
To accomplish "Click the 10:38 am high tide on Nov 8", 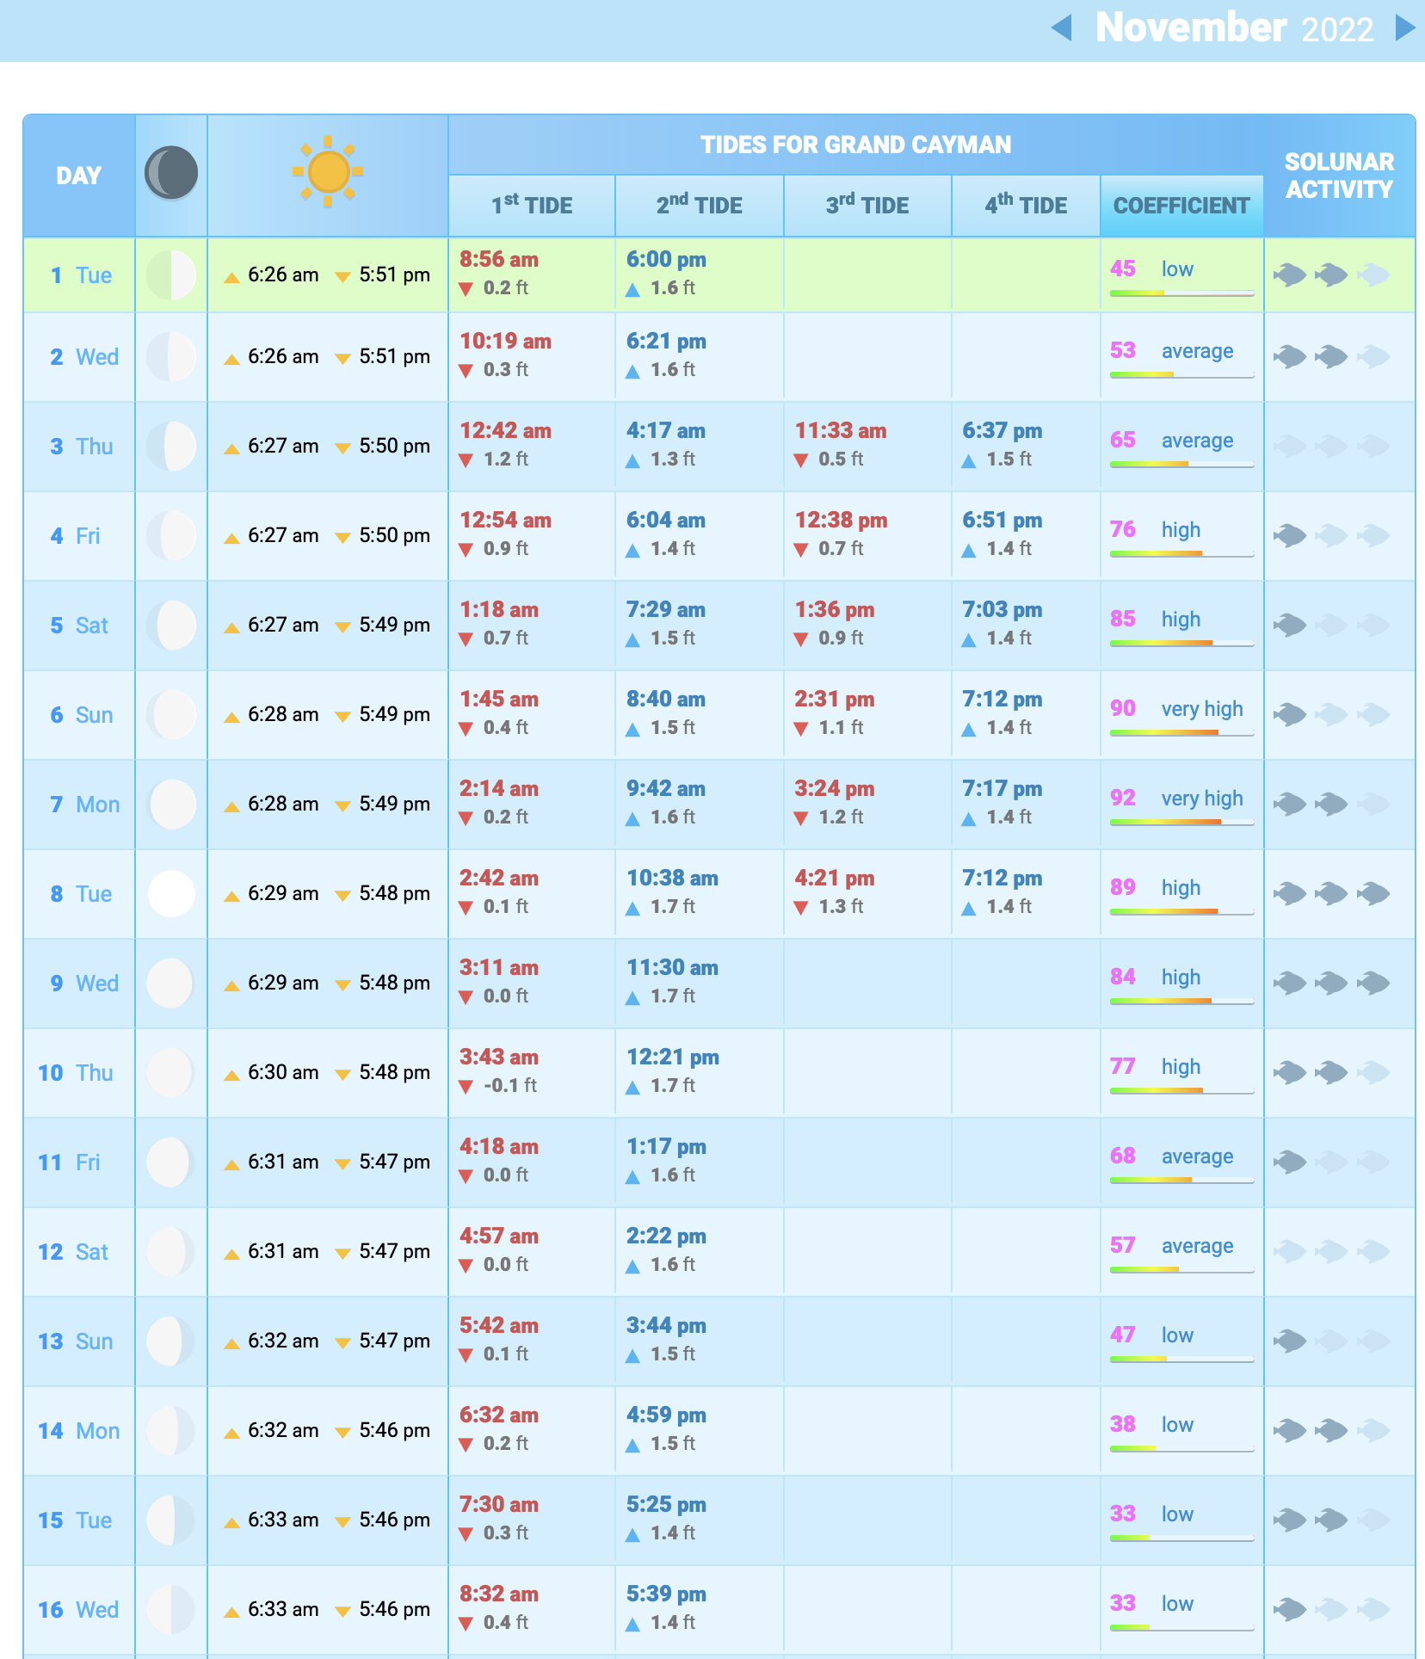I will 672,879.
